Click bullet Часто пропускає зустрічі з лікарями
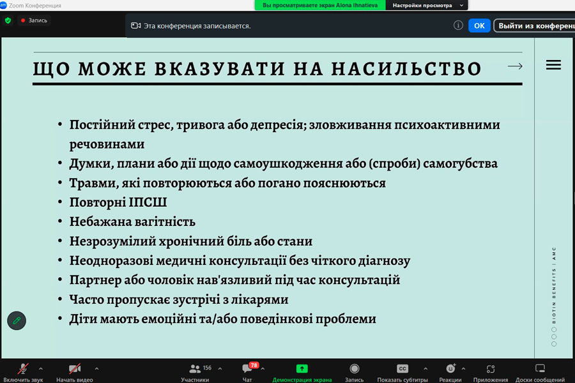This screenshot has width=575, height=383. click(179, 299)
